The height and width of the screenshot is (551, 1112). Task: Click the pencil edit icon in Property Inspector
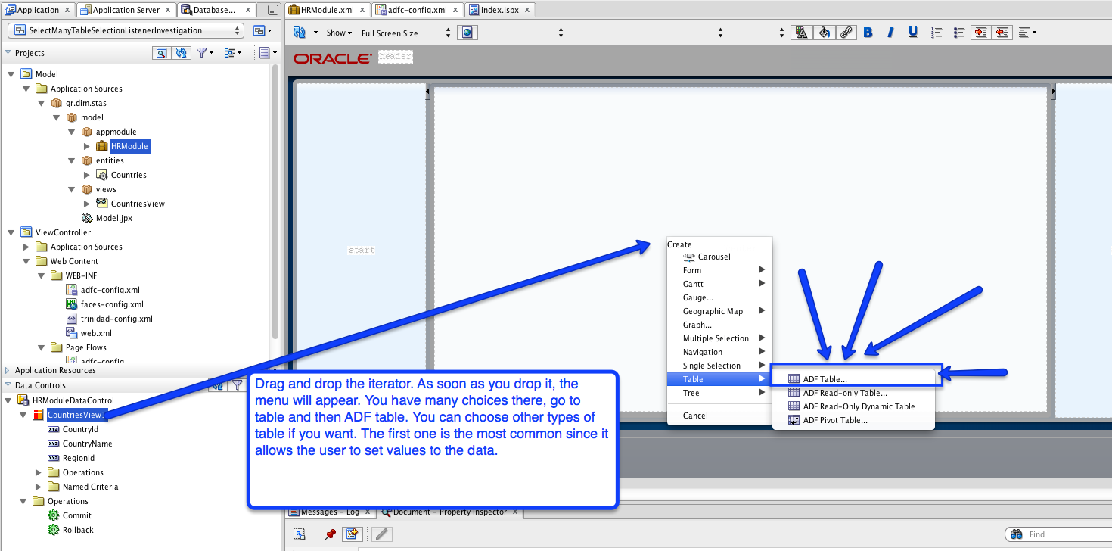(x=382, y=534)
